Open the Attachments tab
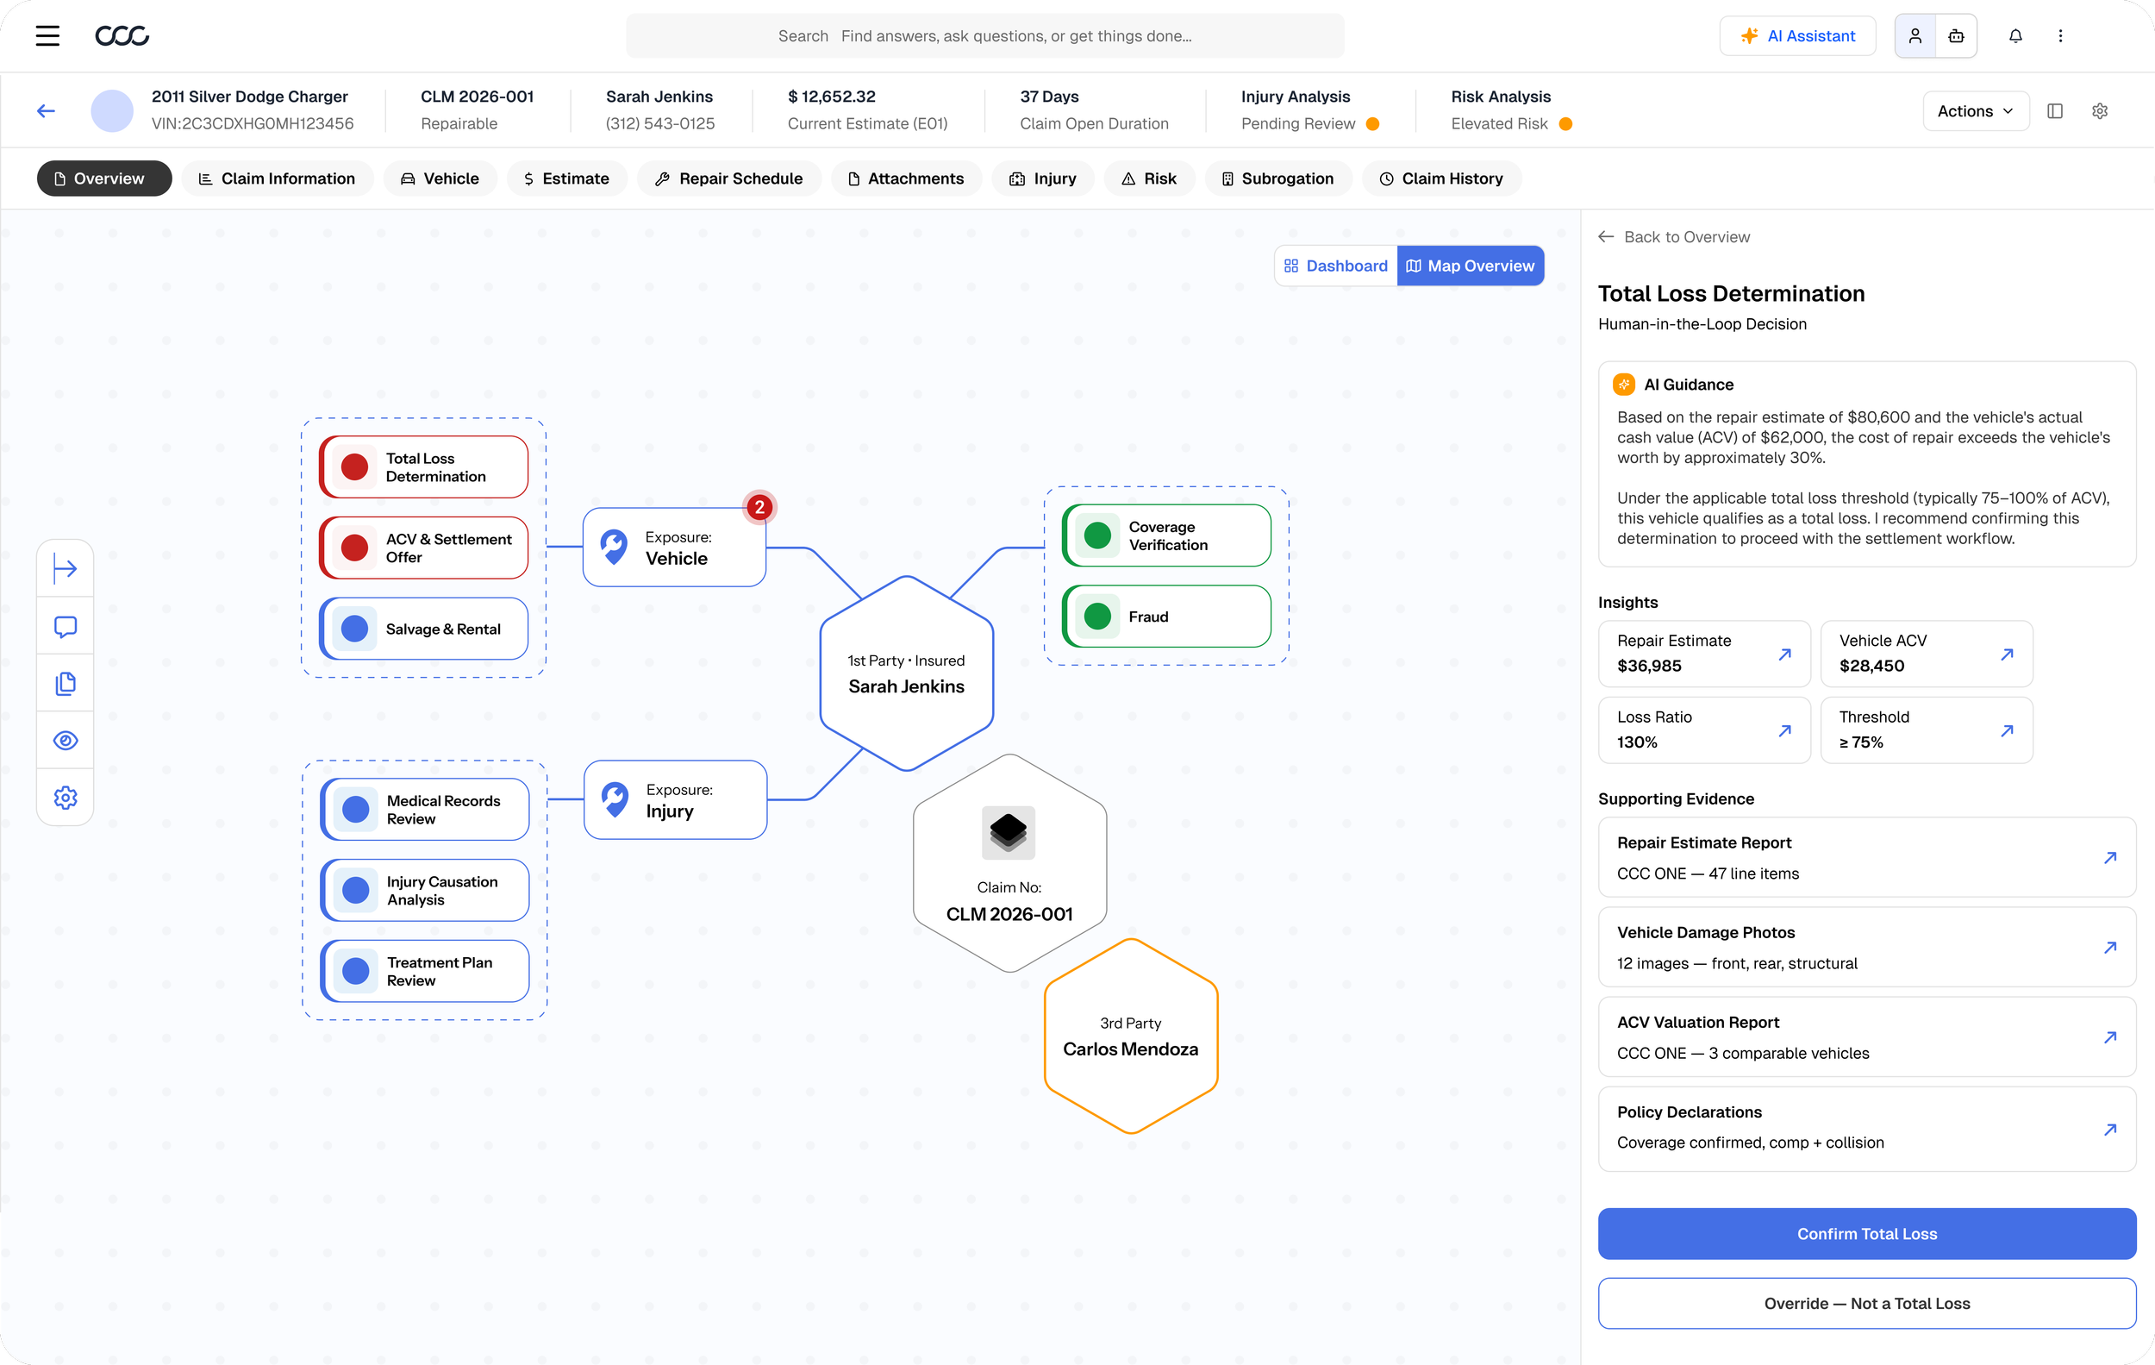The image size is (2155, 1365). click(x=907, y=178)
